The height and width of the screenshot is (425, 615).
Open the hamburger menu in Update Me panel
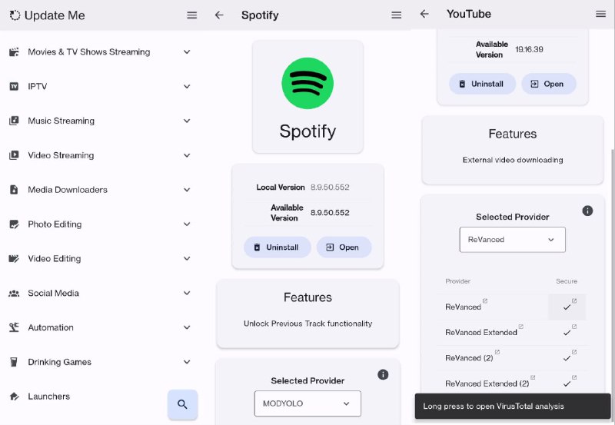tap(192, 15)
